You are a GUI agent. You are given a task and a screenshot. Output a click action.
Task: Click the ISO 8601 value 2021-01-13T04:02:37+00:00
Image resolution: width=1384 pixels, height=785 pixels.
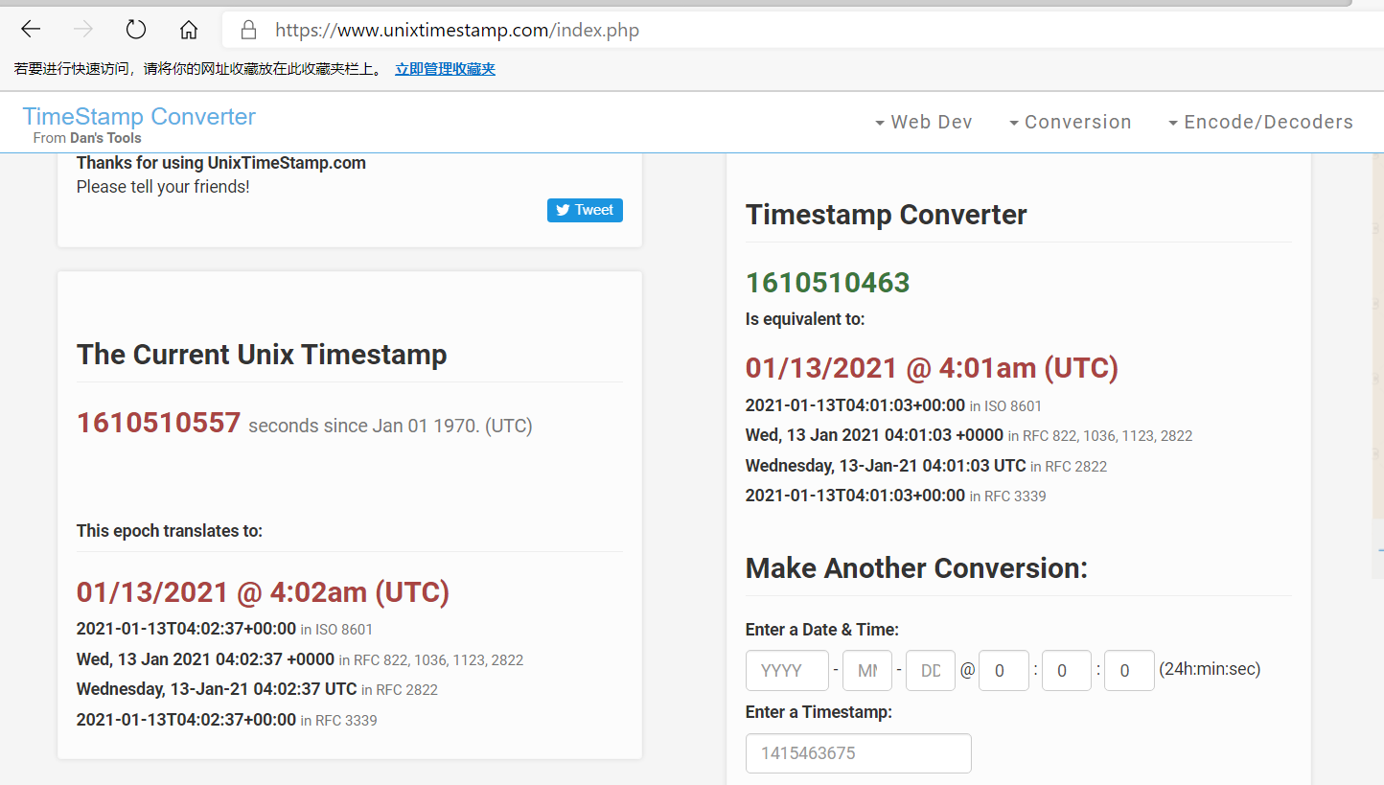tap(186, 629)
